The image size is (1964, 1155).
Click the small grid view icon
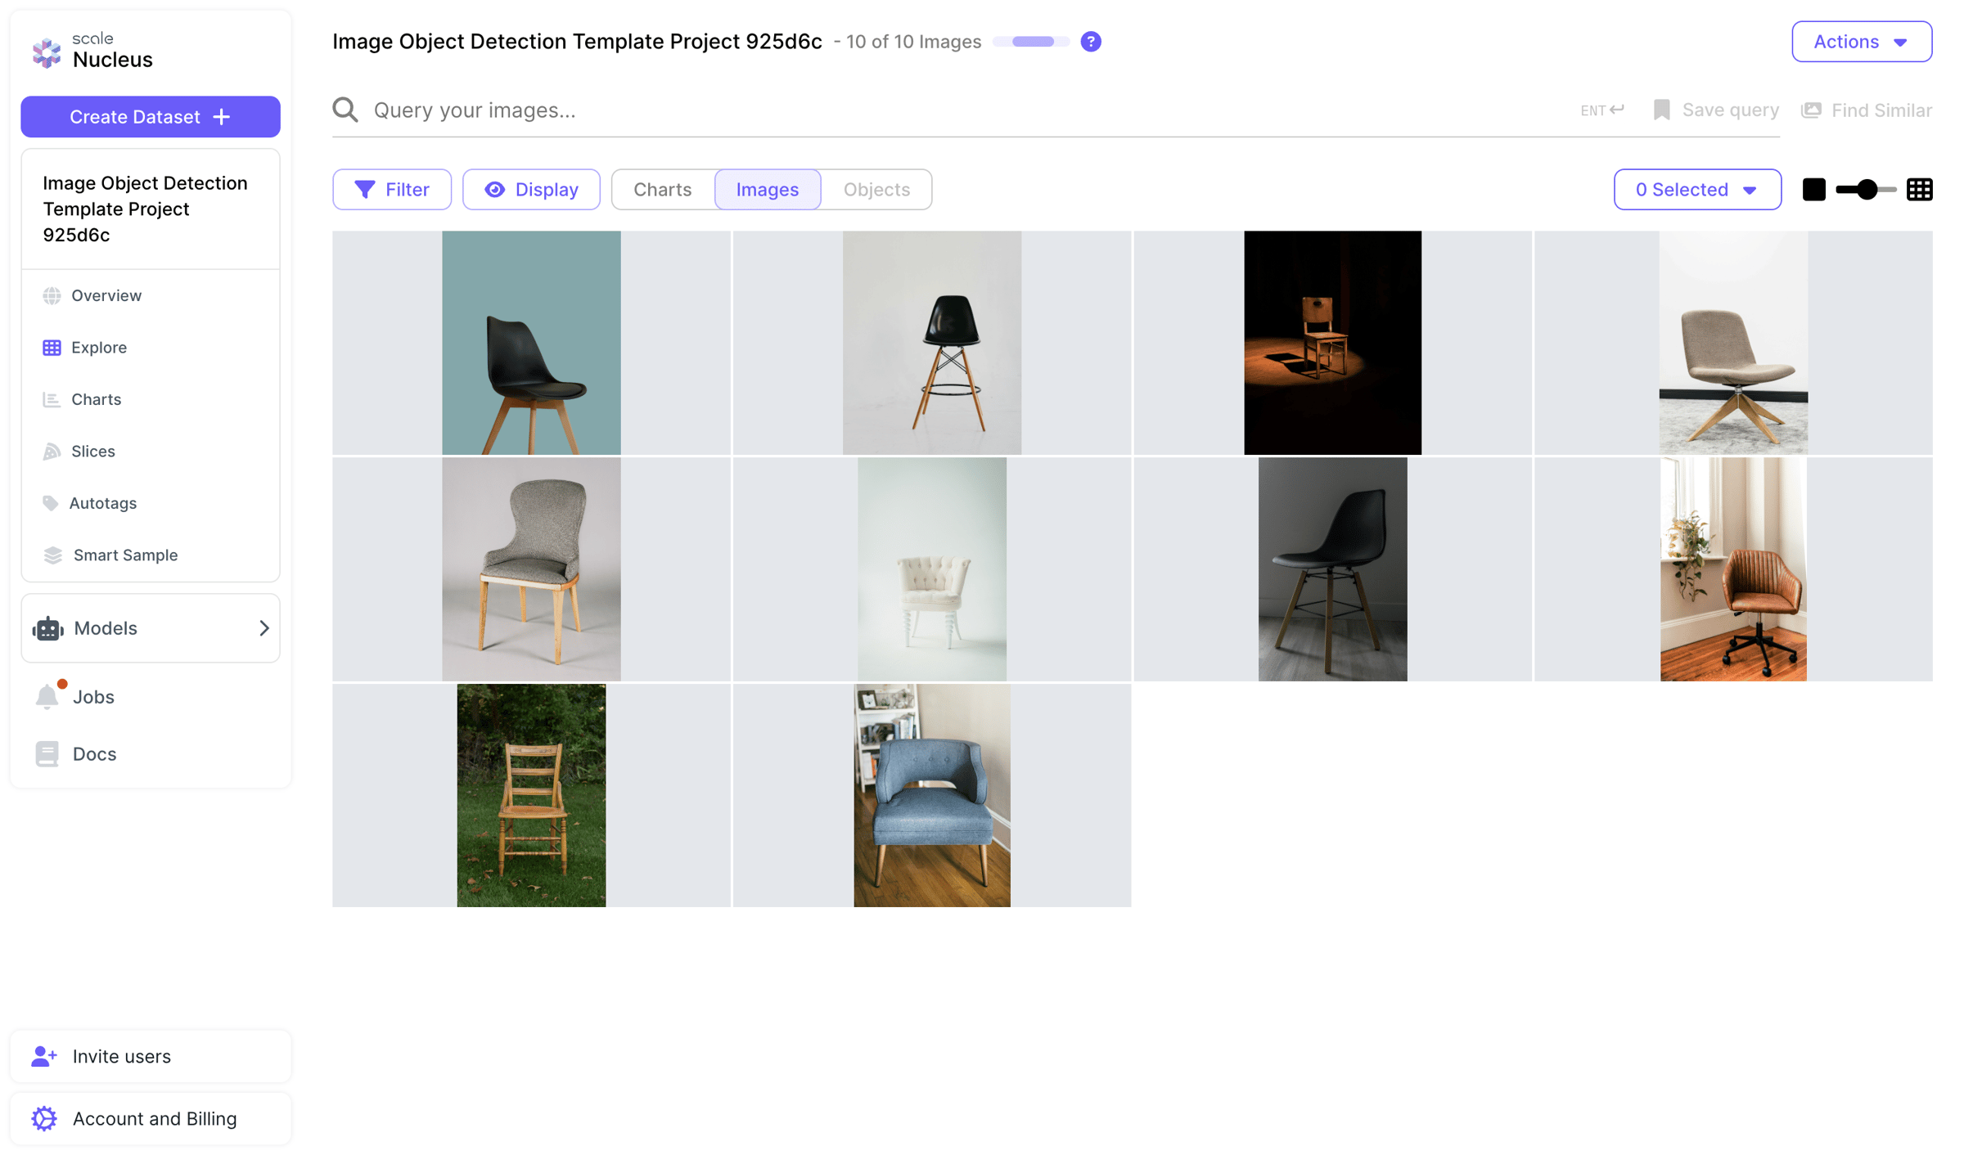pos(1919,189)
